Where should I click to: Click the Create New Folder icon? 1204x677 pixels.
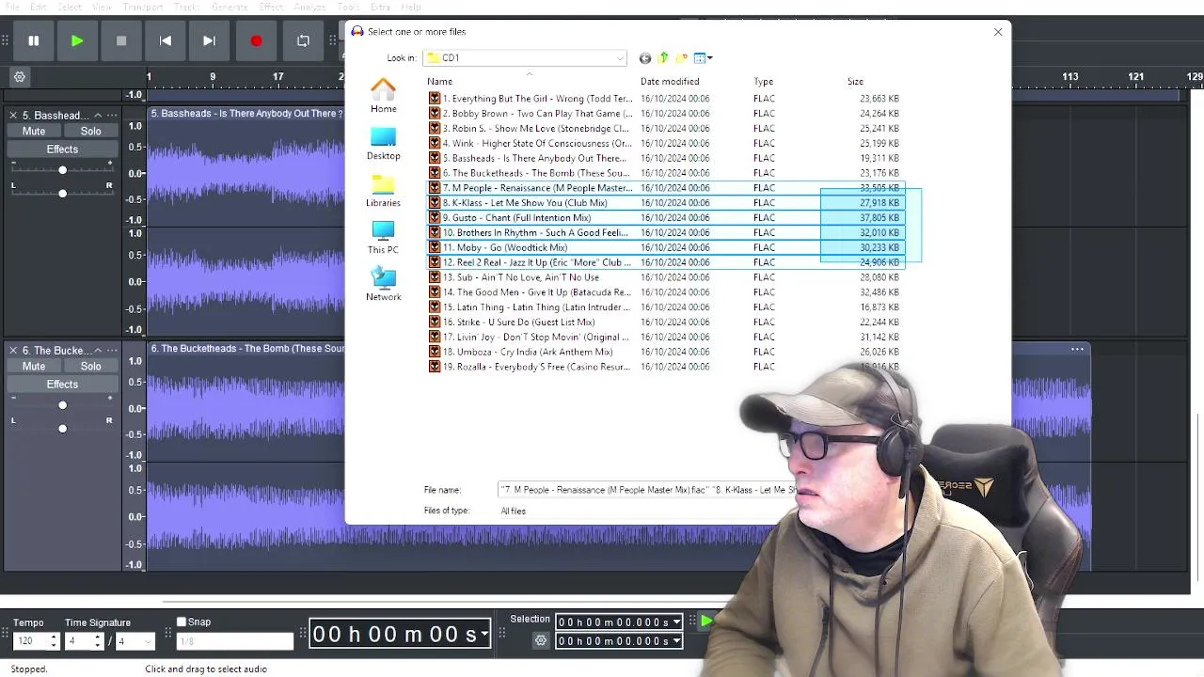(x=681, y=58)
